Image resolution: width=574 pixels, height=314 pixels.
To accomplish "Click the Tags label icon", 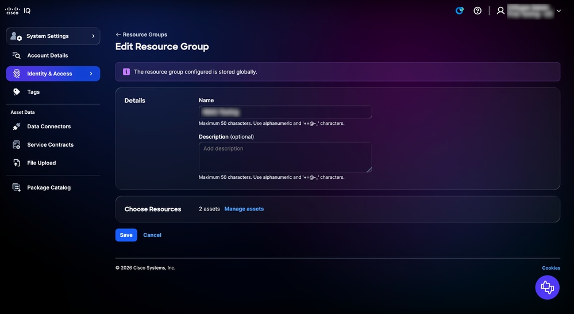I will click(x=17, y=92).
